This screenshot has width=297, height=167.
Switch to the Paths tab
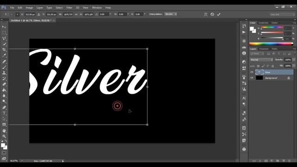(274, 49)
